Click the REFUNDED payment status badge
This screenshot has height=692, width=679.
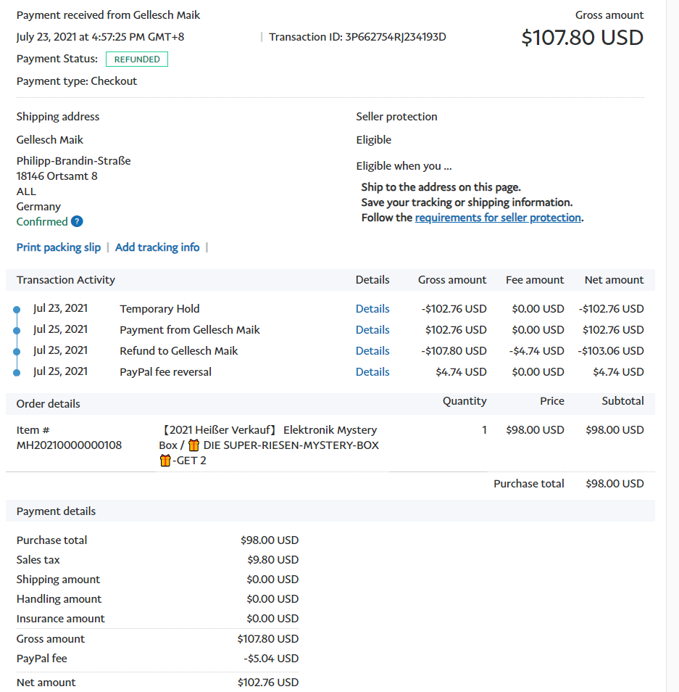[137, 59]
